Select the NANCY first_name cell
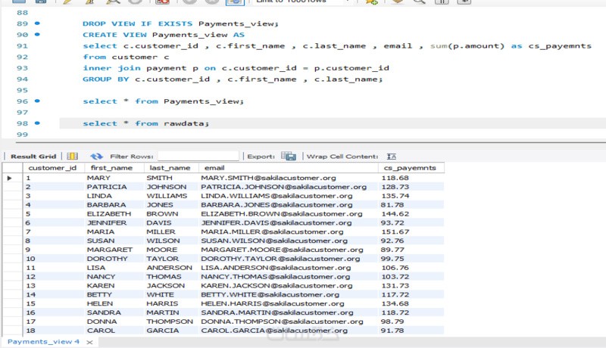 coord(114,277)
